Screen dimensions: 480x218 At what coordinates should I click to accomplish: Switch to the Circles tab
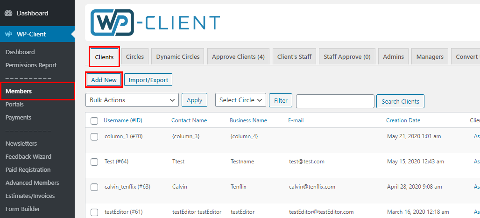pos(135,56)
